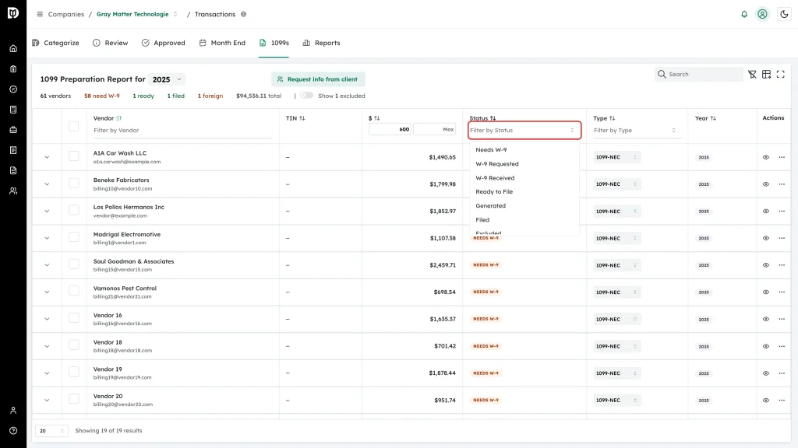
Task: Toggle Show 1 excluded switch
Action: (306, 96)
